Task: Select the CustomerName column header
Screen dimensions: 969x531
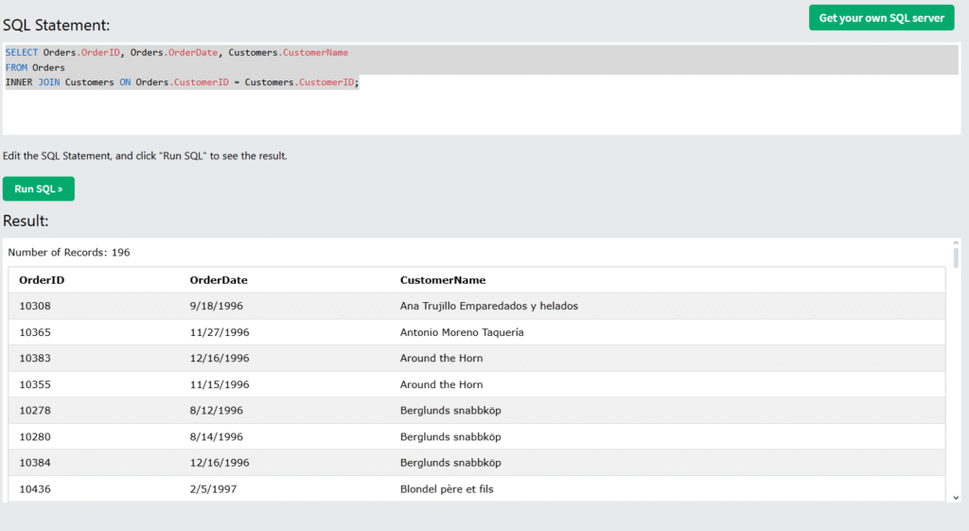Action: (442, 280)
